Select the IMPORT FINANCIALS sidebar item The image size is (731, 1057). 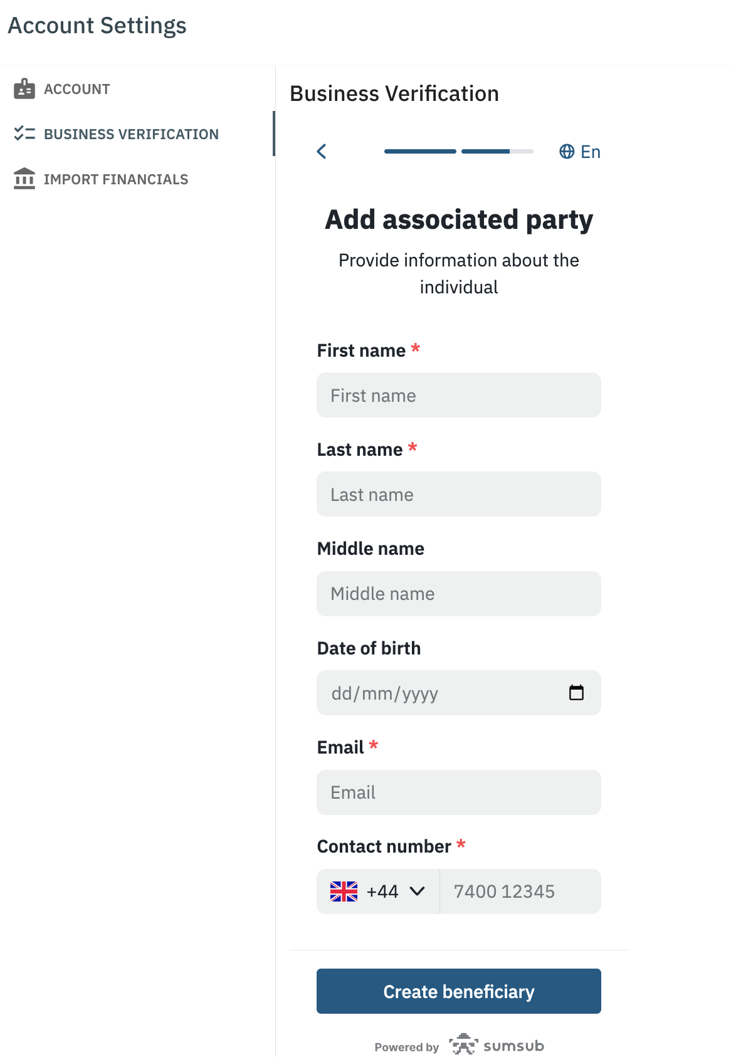pos(116,179)
